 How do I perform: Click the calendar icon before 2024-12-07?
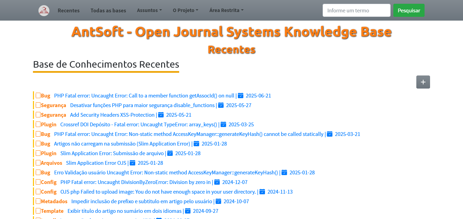click(x=217, y=182)
